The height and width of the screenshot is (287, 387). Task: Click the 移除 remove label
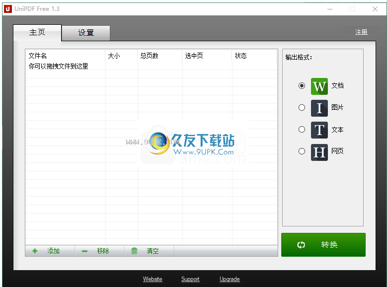point(103,251)
